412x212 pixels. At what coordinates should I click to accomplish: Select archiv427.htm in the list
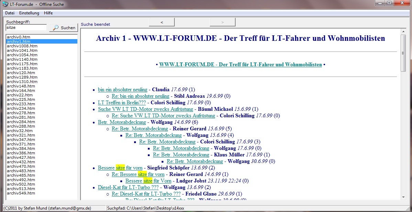[x=42, y=157]
